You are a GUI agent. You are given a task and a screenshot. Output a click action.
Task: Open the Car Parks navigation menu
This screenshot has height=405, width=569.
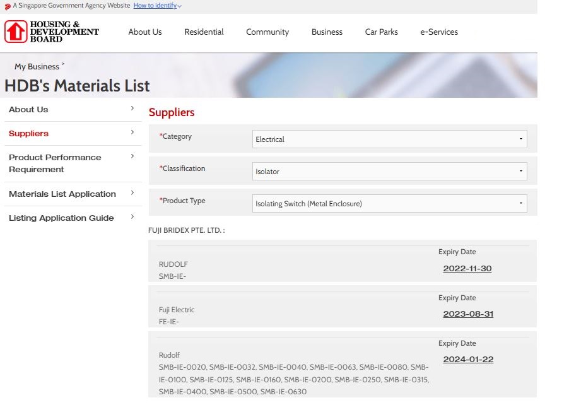tap(382, 32)
